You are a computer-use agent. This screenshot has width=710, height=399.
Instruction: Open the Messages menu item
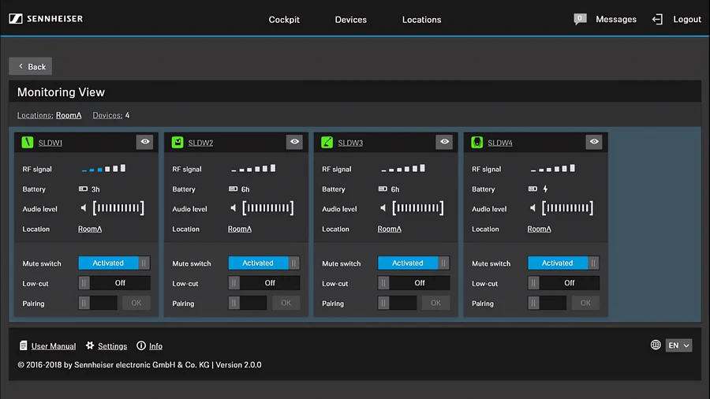(616, 19)
